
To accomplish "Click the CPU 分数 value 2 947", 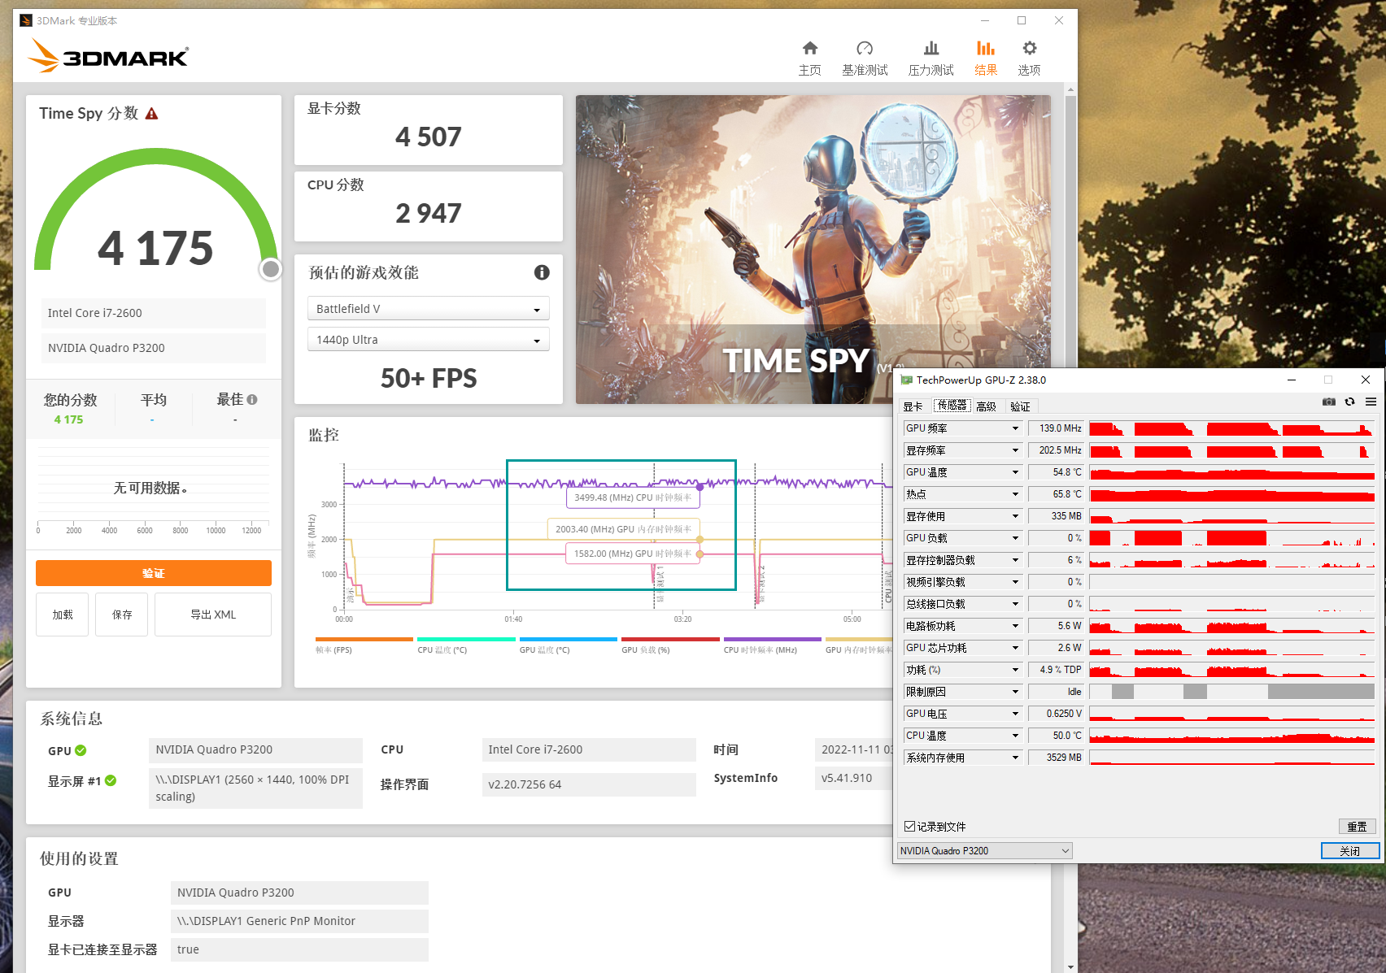I will pos(429,213).
